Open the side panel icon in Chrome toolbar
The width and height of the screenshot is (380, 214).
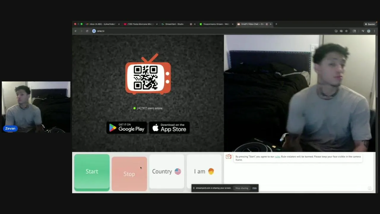pos(354,31)
